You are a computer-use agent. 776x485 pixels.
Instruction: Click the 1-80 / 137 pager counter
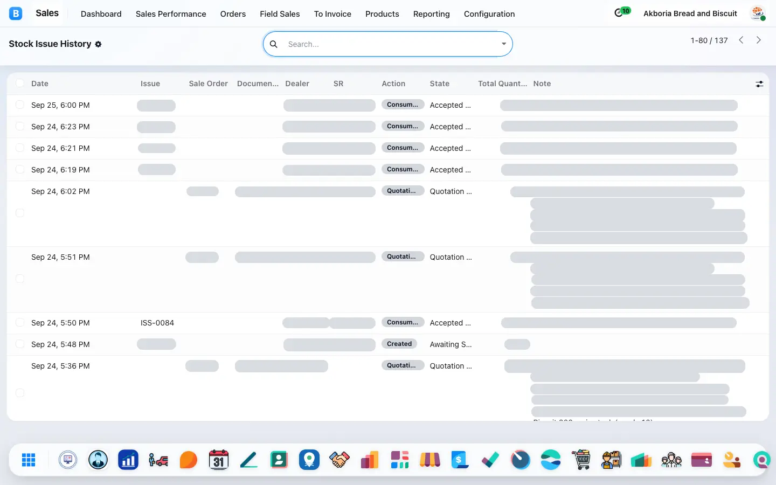709,40
